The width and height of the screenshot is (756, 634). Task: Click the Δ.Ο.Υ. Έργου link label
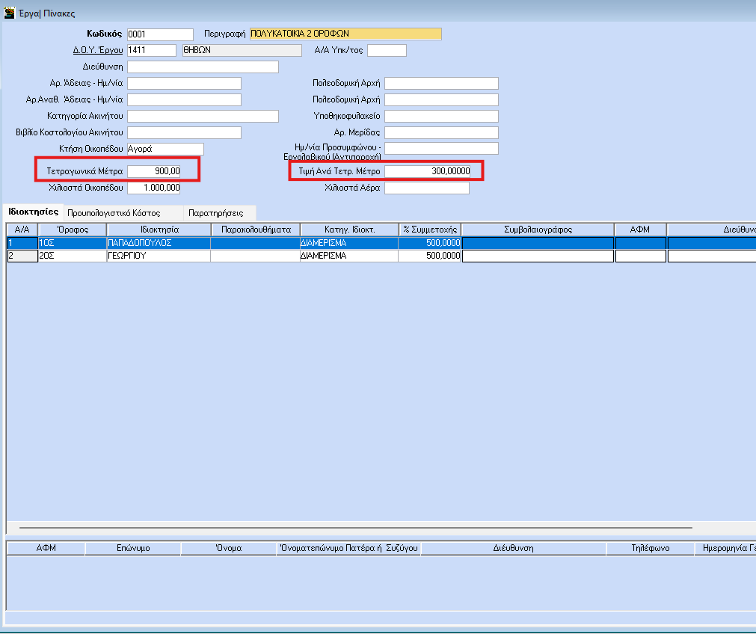tap(97, 50)
